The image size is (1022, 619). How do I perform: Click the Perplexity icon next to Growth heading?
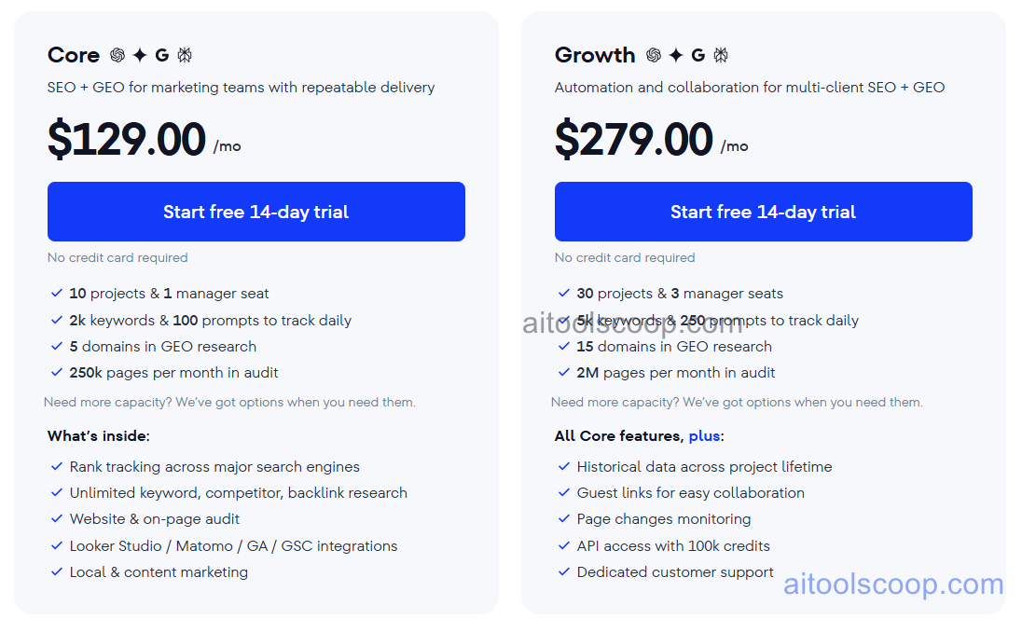click(x=721, y=55)
